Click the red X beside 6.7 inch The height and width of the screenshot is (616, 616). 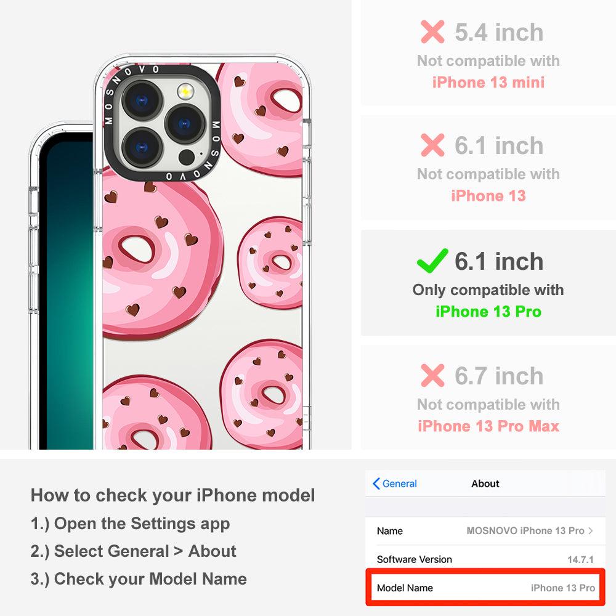432,375
